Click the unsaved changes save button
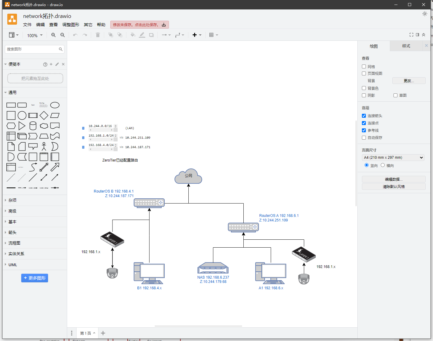433x341 pixels. (139, 25)
